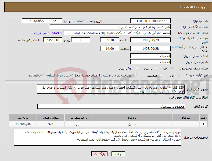212x161 pixels.
Task: Click the ساعت باقی مانده label
Action: 30,40
